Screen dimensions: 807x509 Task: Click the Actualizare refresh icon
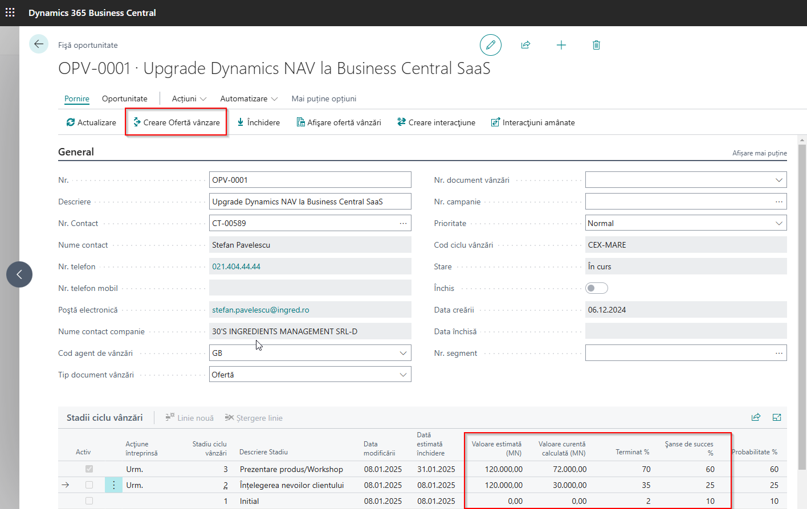pyautogui.click(x=71, y=122)
